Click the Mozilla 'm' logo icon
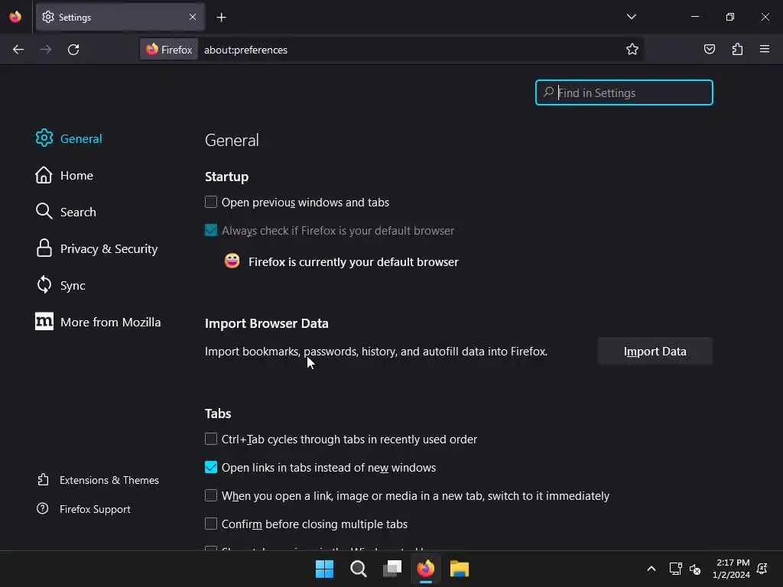The height and width of the screenshot is (587, 783). (x=44, y=322)
